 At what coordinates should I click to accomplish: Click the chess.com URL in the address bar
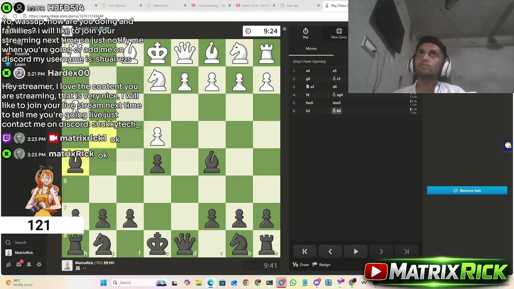coord(66,16)
